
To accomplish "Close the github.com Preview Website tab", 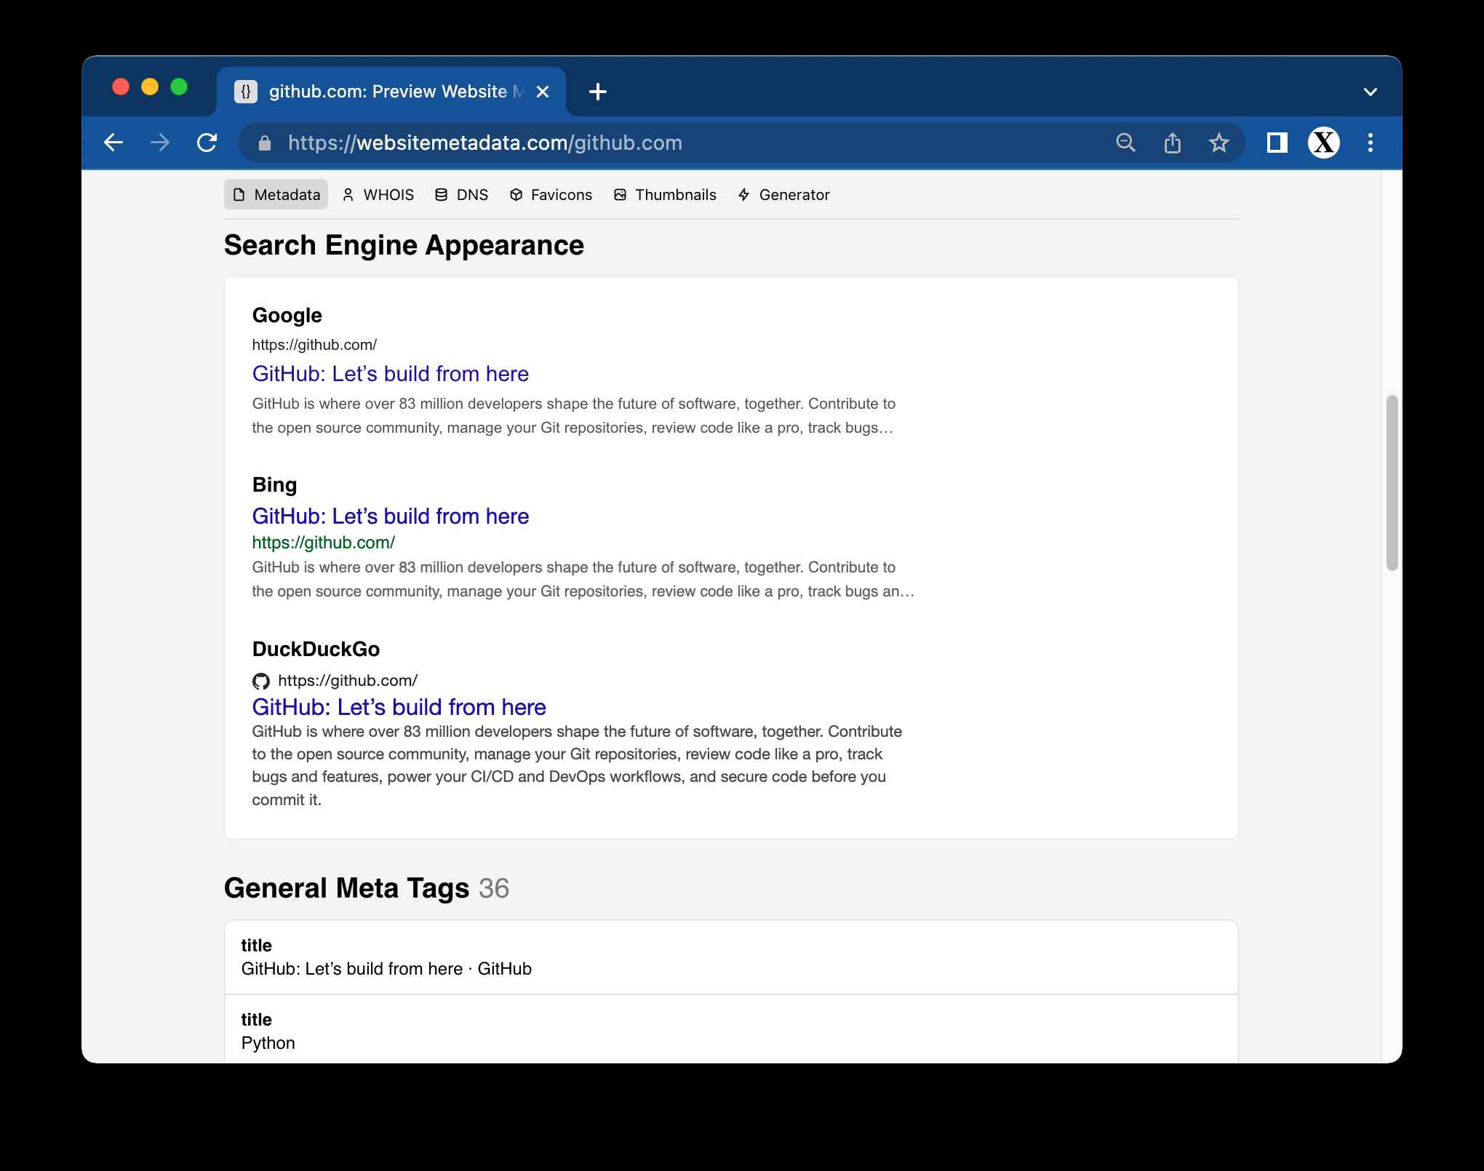I will coord(543,92).
